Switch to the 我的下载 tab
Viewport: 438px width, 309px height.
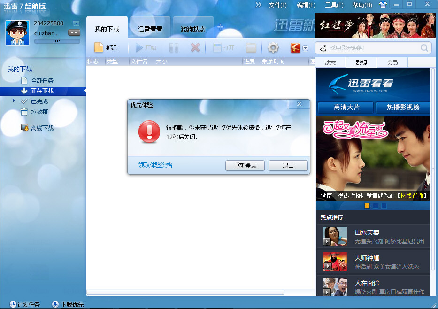click(107, 29)
